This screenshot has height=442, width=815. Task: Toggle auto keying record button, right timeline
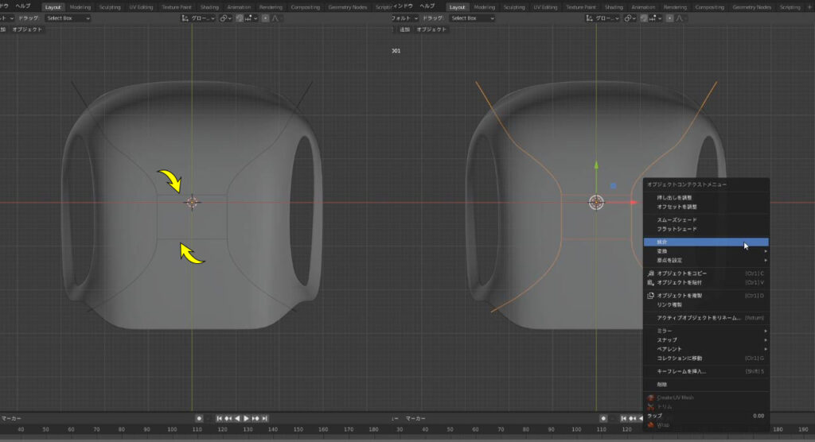(603, 419)
